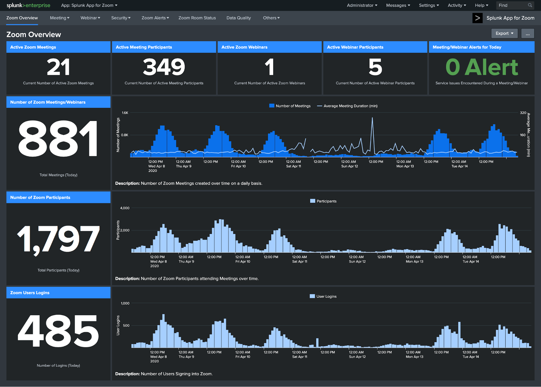Open the Administrator menu

[362, 5]
